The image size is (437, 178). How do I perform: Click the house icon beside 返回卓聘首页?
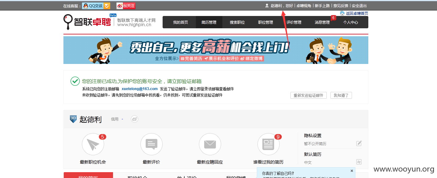pos(342,13)
